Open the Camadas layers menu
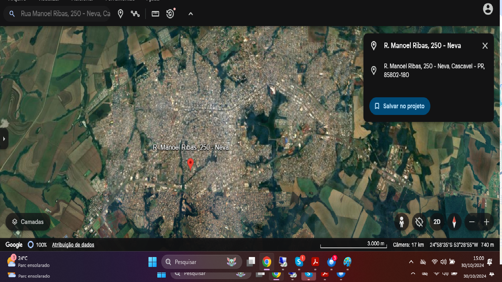This screenshot has height=282, width=502. (x=28, y=222)
